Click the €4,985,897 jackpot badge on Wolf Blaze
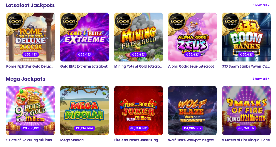Screen dimensions: 276x147 pyautogui.click(x=192, y=128)
